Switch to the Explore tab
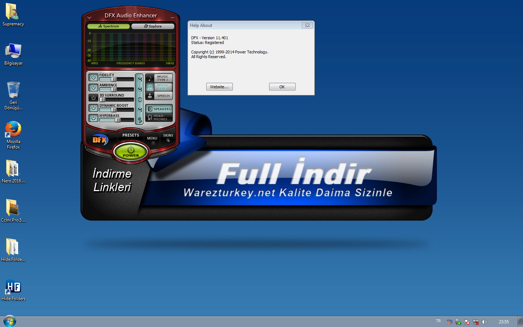 (153, 26)
